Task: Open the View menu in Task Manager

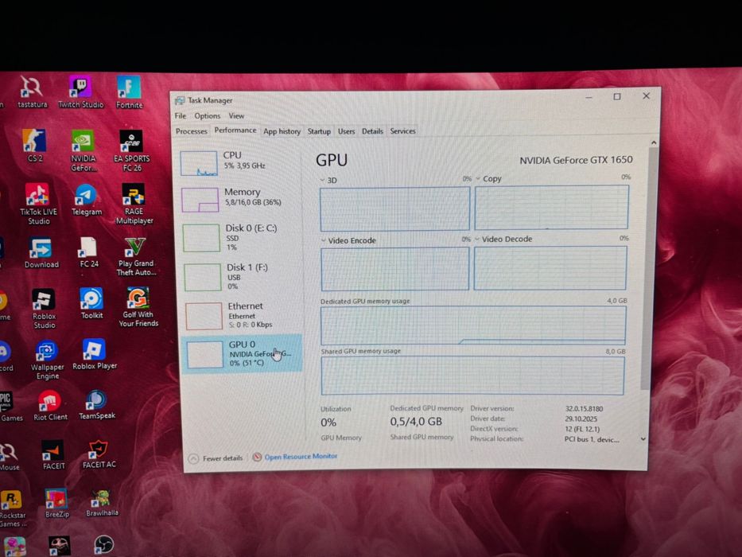Action: pos(236,116)
